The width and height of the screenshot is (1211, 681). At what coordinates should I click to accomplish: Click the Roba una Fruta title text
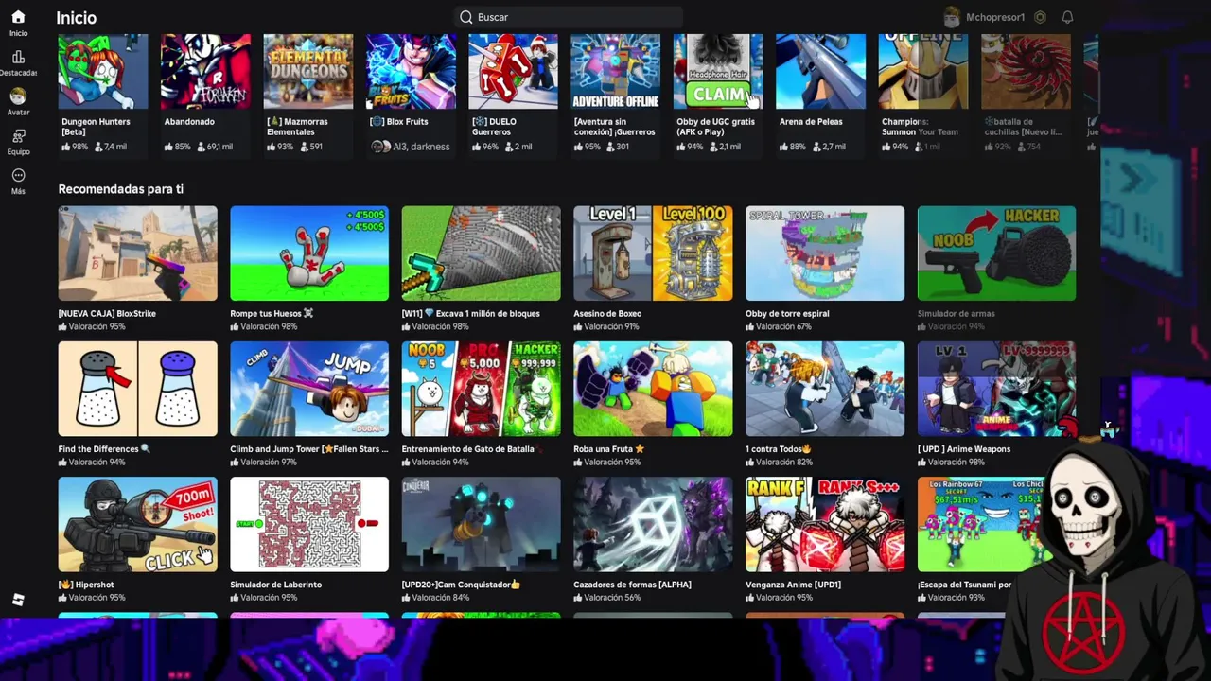pyautogui.click(x=609, y=449)
